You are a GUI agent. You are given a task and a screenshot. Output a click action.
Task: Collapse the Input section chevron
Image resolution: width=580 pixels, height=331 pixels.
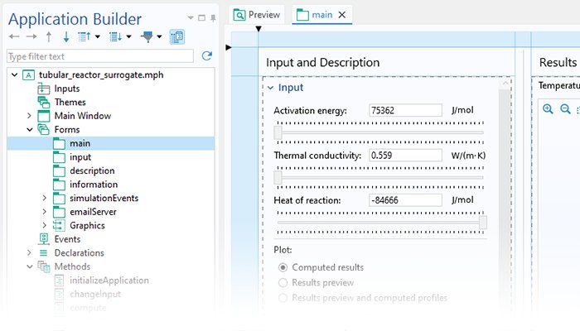tap(270, 88)
